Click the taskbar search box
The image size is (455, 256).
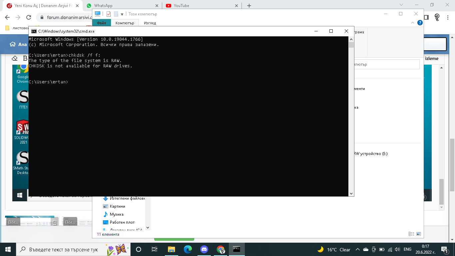coord(73,249)
